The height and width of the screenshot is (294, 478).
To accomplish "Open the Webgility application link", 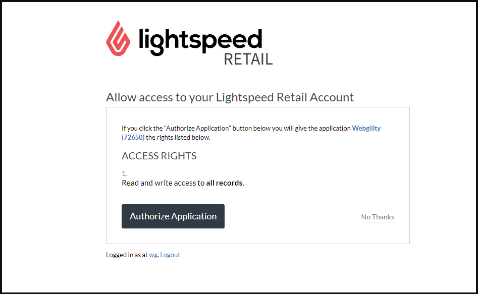I will 366,128.
